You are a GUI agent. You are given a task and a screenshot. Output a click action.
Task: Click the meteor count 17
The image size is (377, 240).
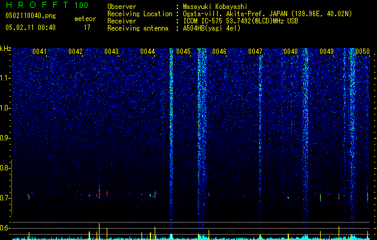pos(87,28)
